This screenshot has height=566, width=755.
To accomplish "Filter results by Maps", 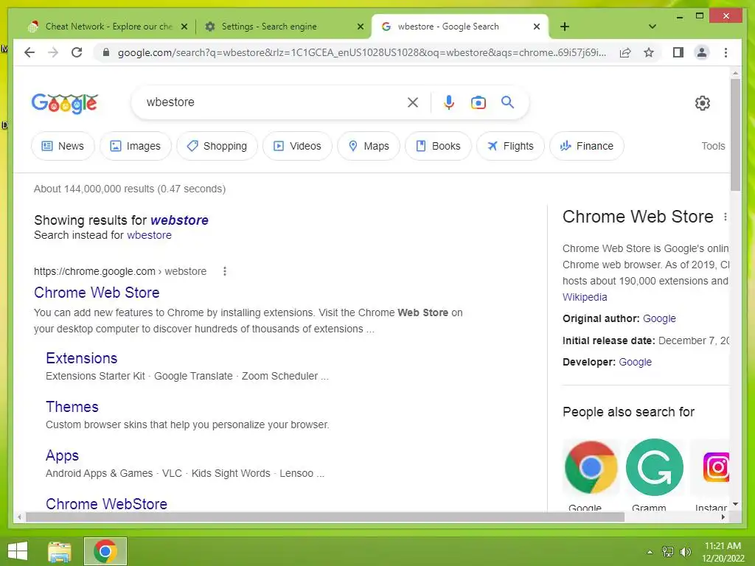I will (369, 146).
